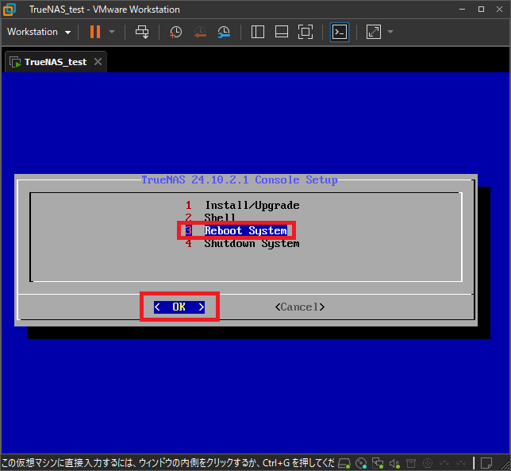Viewport: 511px width, 471px height.
Task: Expand the stretch display dropdown arrow
Action: [390, 32]
